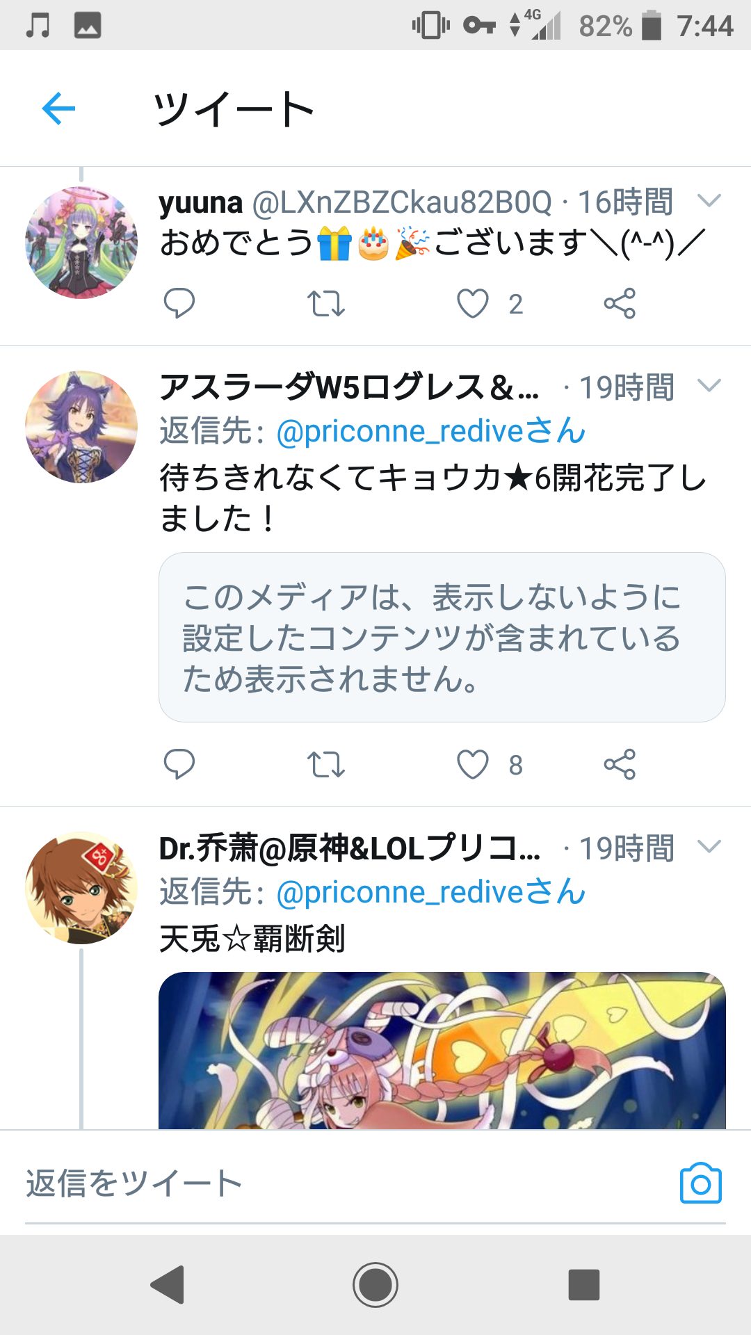Retweet yuuna's congratulation tweet
Image resolution: width=751 pixels, height=1335 pixels.
(326, 304)
